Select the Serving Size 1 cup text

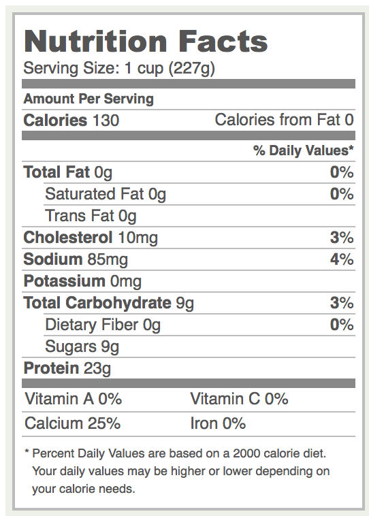tap(119, 69)
